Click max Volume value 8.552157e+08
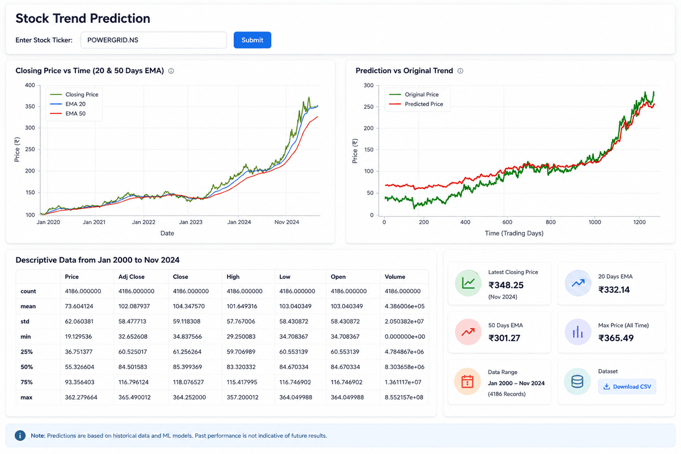681x454 pixels. (x=404, y=397)
